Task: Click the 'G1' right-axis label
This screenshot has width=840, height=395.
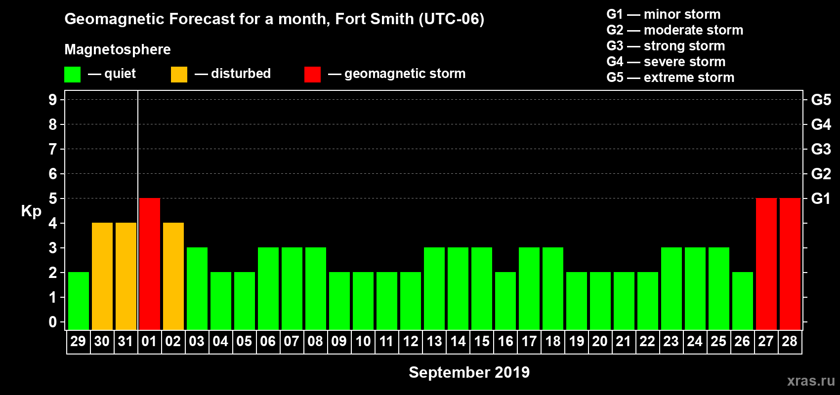Action: point(821,198)
